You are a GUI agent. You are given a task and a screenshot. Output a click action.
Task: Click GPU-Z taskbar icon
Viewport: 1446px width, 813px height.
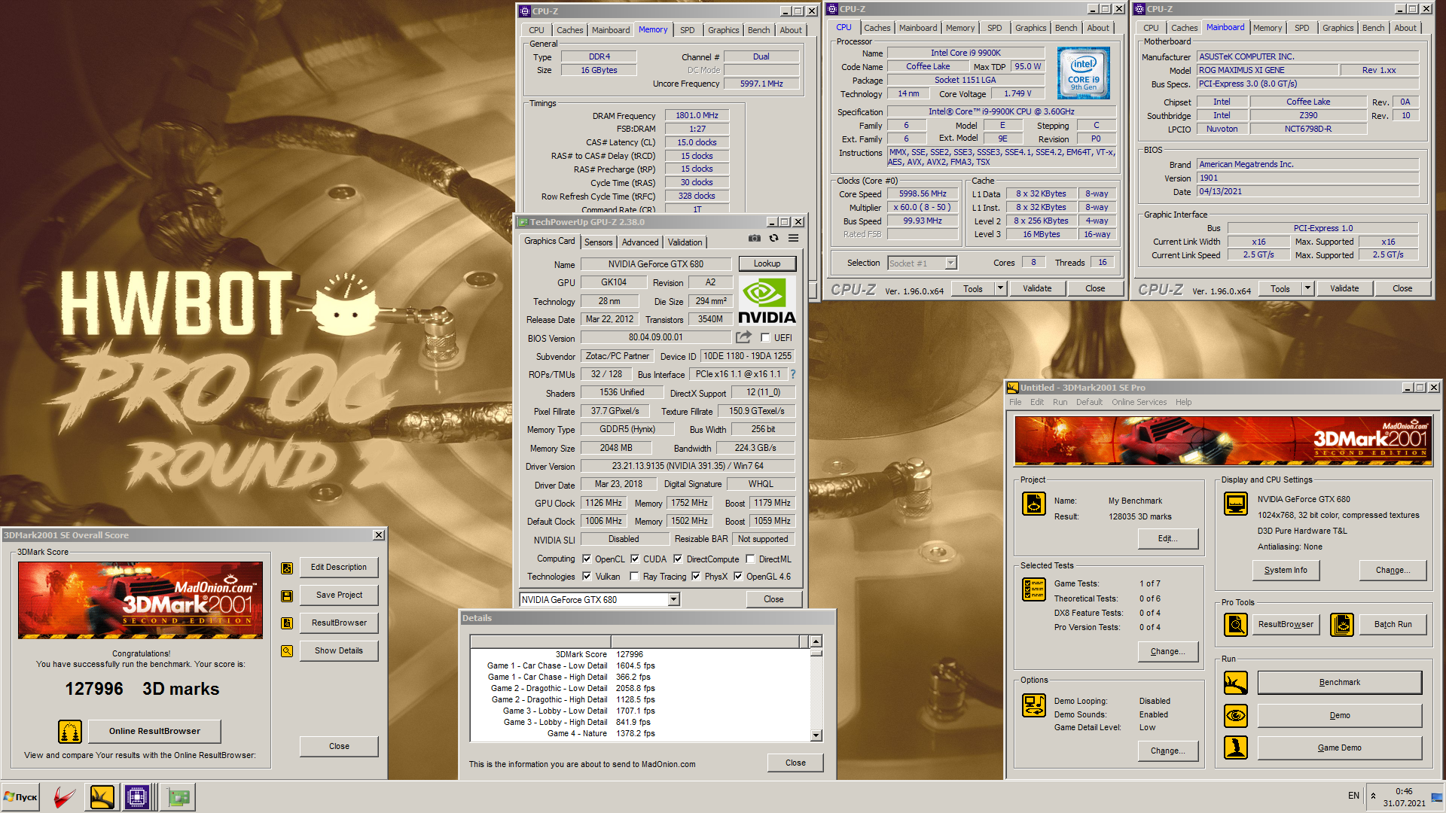tap(179, 797)
